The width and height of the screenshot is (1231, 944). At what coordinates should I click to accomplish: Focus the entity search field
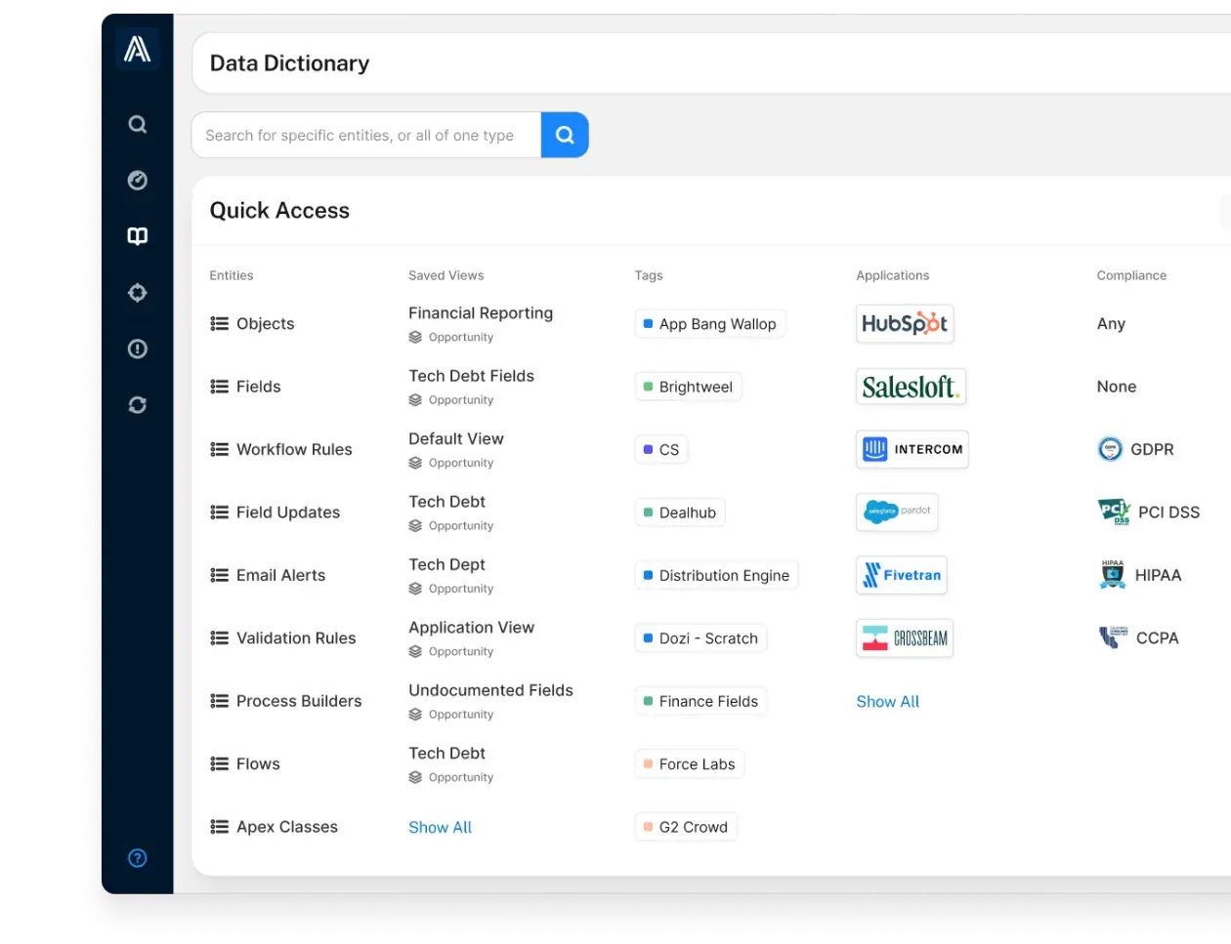tap(366, 135)
